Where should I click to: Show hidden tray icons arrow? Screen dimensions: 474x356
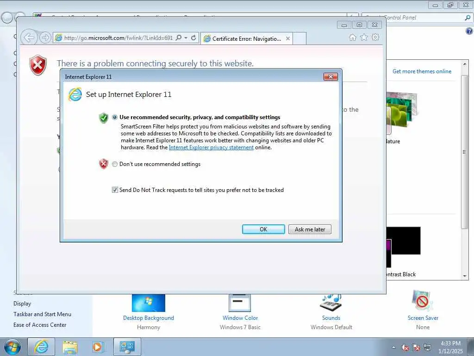[393, 347]
